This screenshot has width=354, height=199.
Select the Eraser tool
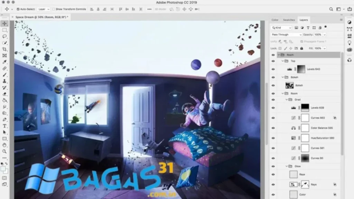tap(4, 94)
